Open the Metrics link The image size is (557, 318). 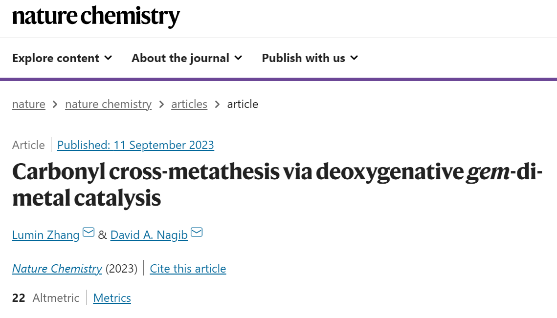point(112,298)
